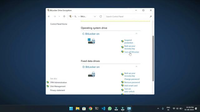Go up one level with Up arrow
The image size is (200, 112).
point(64,16)
